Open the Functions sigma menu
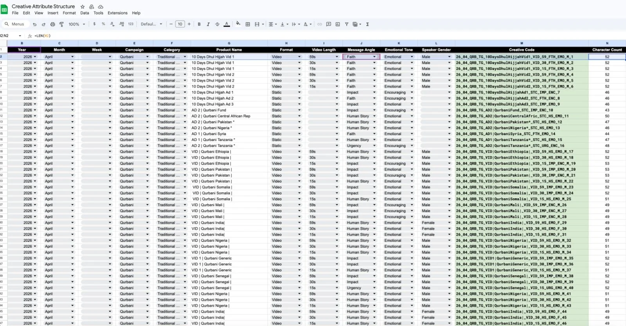626x326 pixels. click(x=367, y=24)
